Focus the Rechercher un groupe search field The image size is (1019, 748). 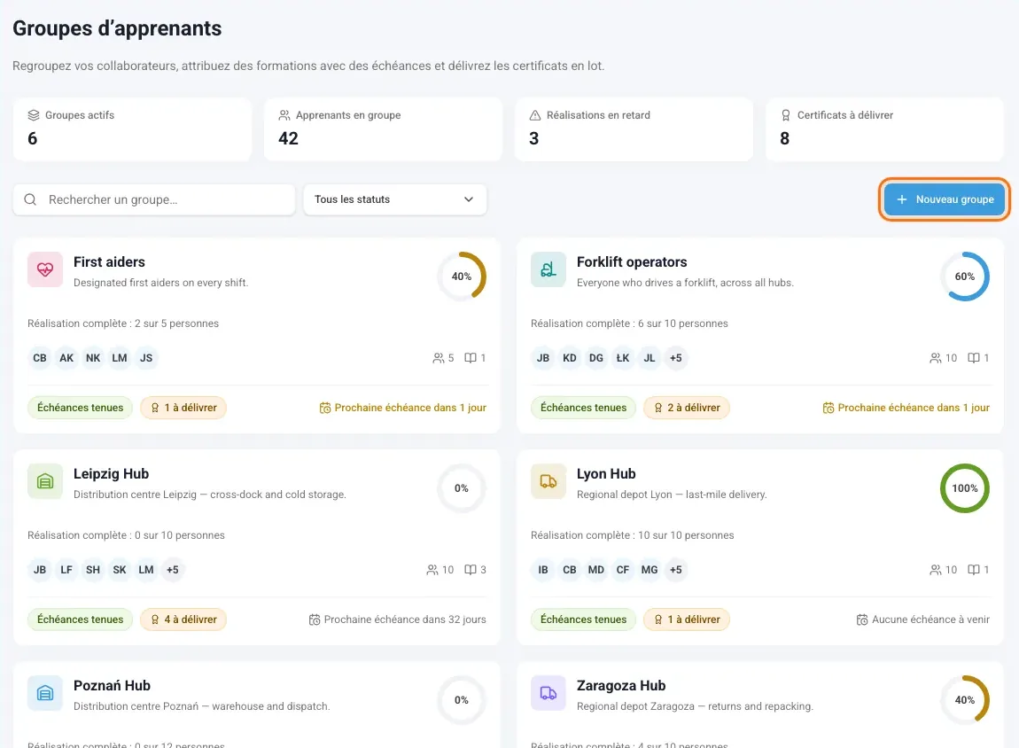click(154, 199)
